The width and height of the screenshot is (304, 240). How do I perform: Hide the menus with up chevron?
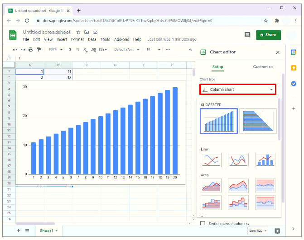(x=190, y=50)
